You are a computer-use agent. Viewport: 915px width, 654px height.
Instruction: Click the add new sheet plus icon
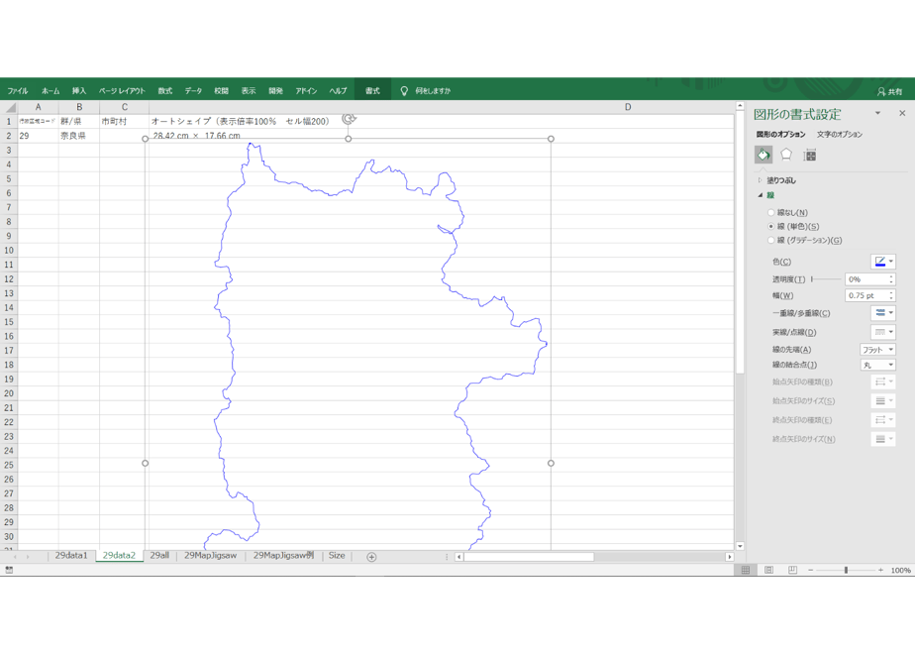coord(371,557)
